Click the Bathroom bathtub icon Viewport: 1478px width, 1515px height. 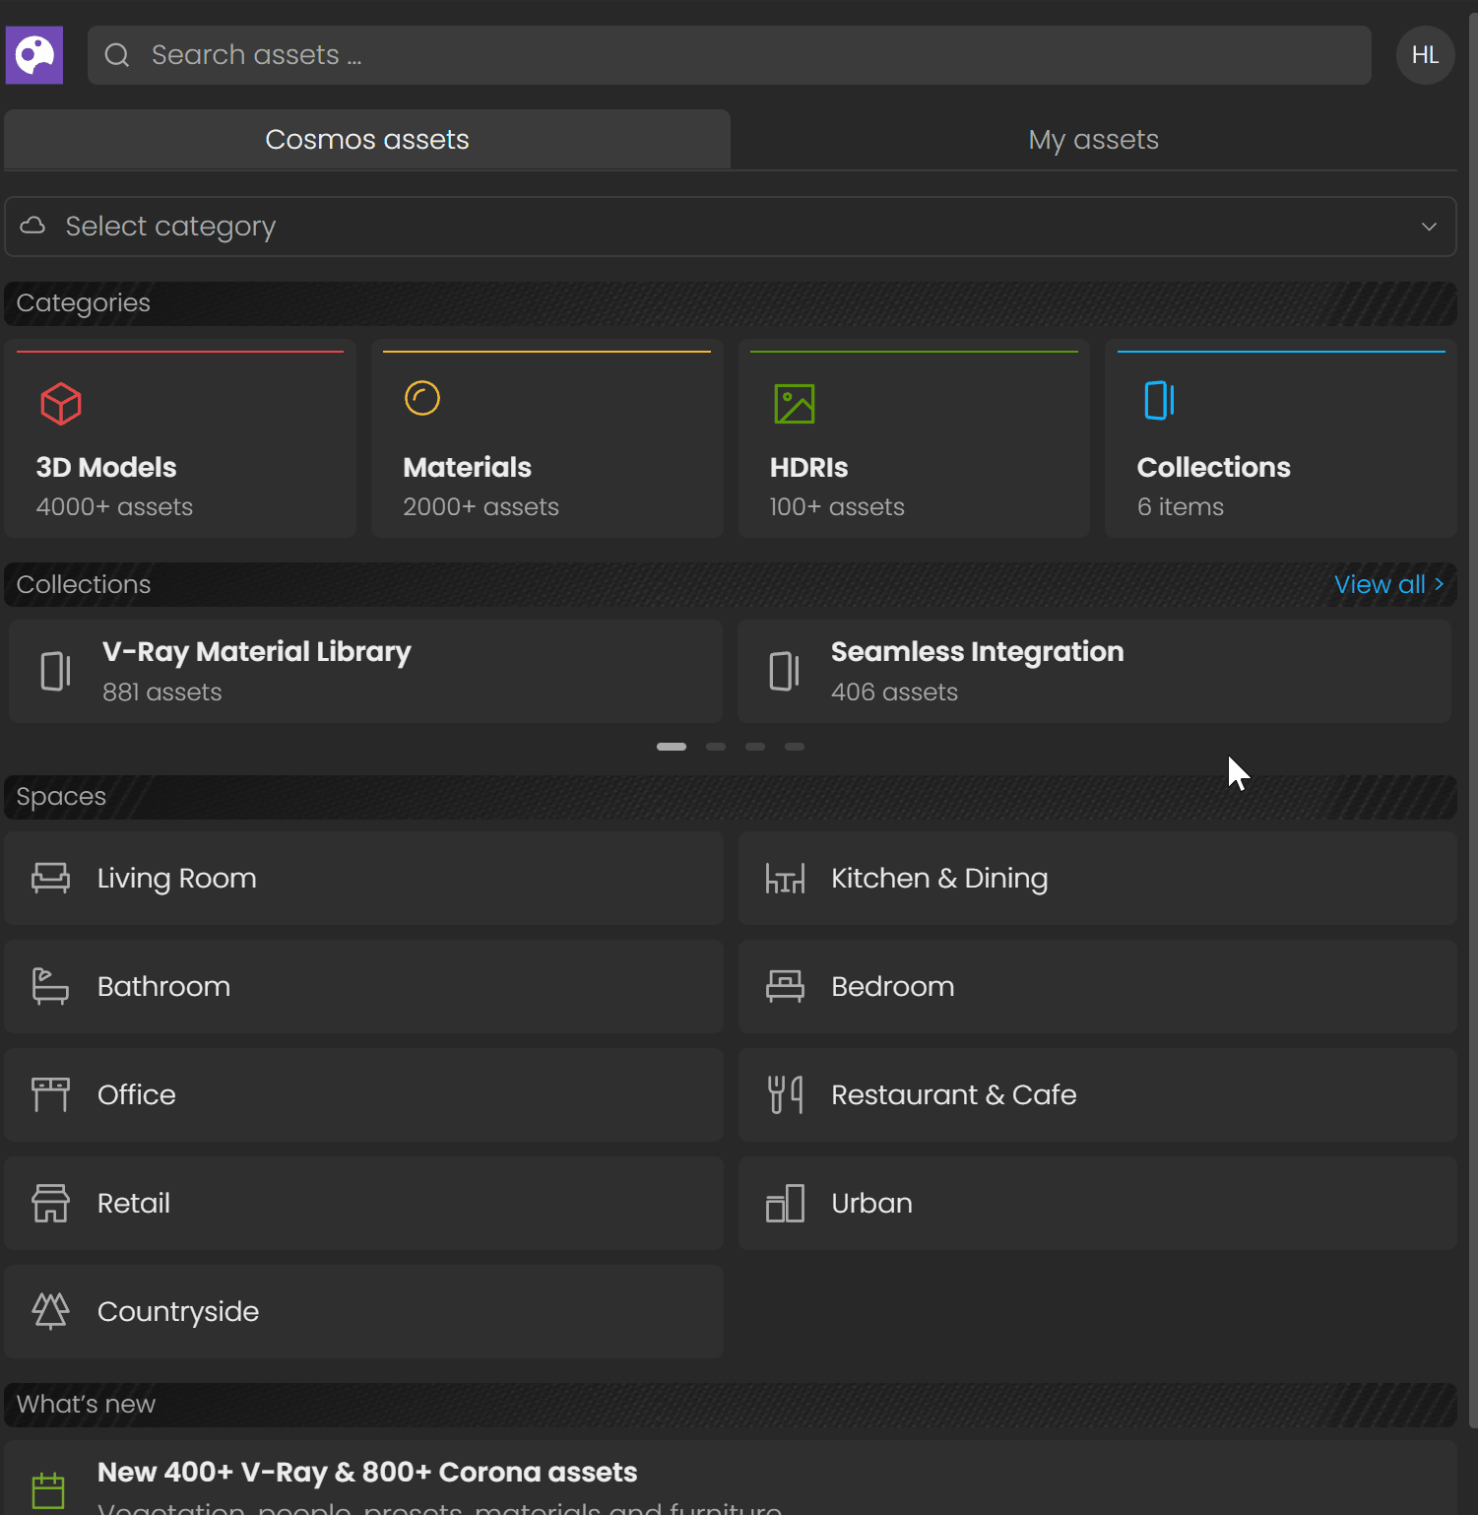tap(50, 986)
